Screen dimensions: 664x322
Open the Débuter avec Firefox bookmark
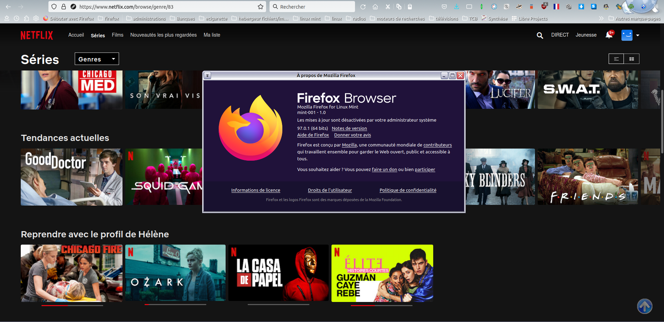69,18
